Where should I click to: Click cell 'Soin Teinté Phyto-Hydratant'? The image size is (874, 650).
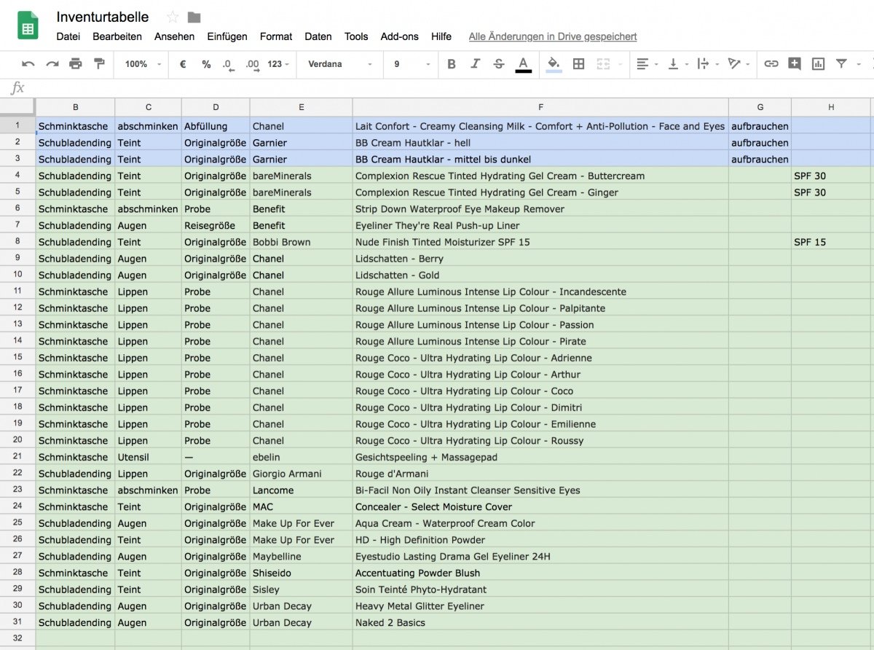click(540, 590)
